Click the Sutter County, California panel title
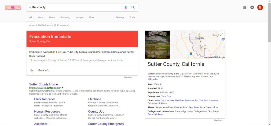 pyautogui.click(x=176, y=64)
